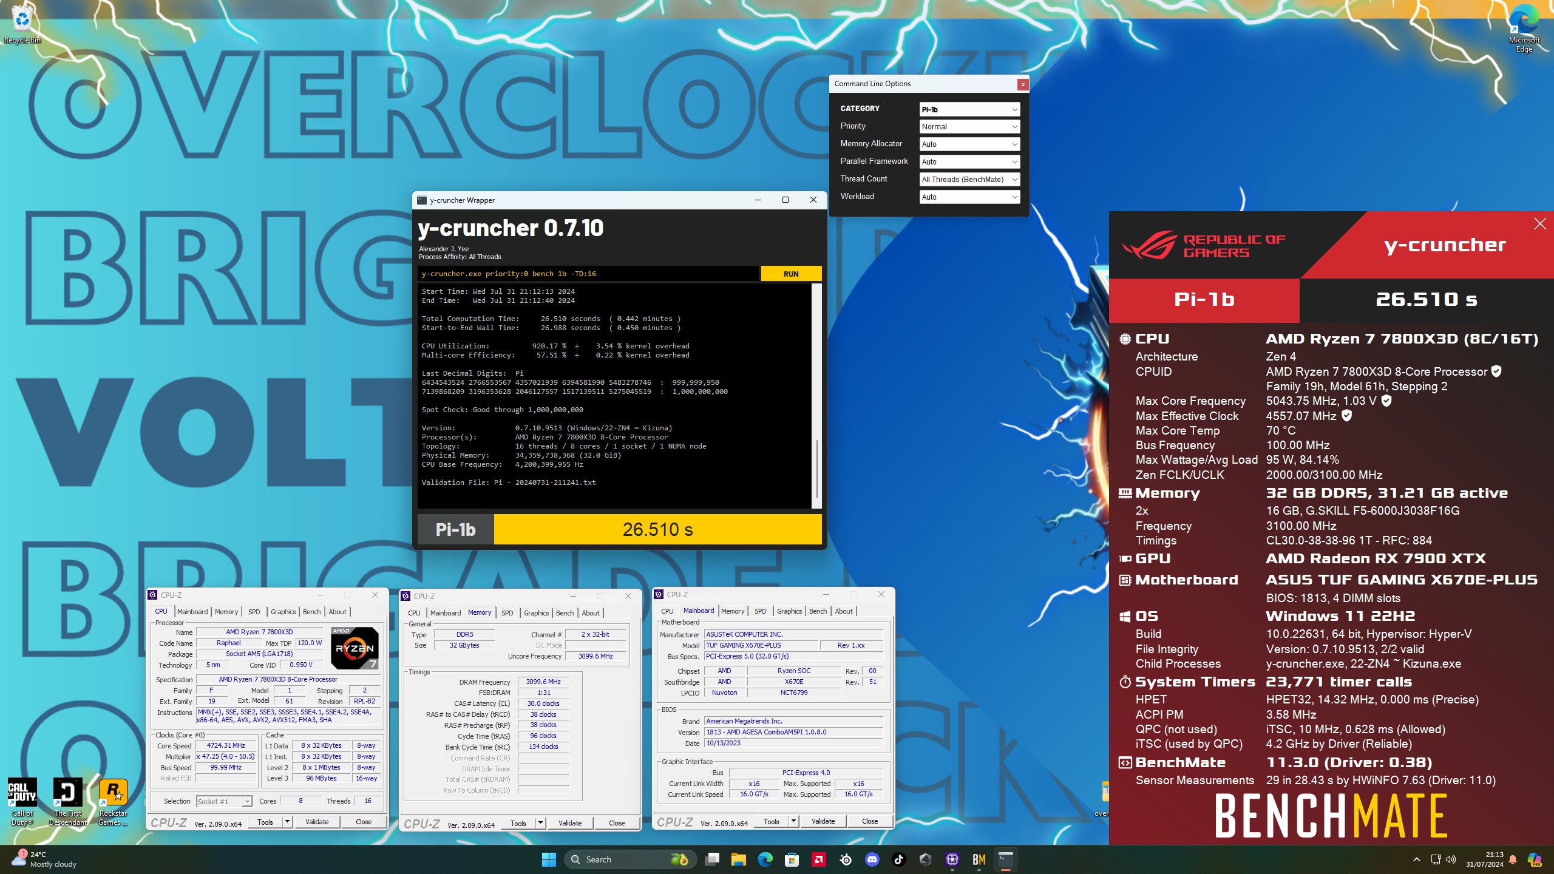The image size is (1554, 874).
Task: Open the Parallel Framework dropdown
Action: tap(969, 162)
